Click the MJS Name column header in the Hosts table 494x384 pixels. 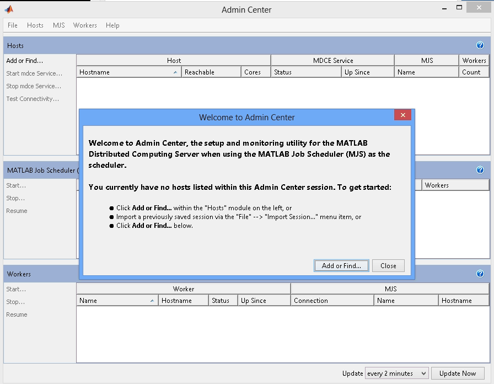427,72
